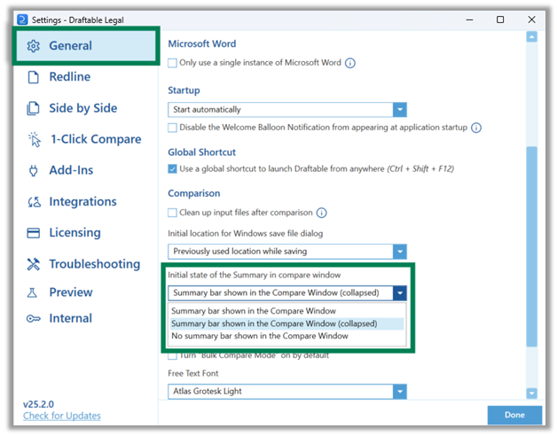Click Previously used location while saving box
Screen dimensions: 557x436
coord(287,252)
